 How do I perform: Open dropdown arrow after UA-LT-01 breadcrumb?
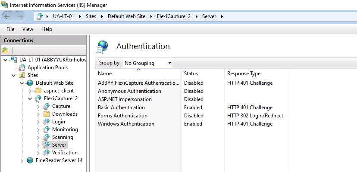[80, 16]
